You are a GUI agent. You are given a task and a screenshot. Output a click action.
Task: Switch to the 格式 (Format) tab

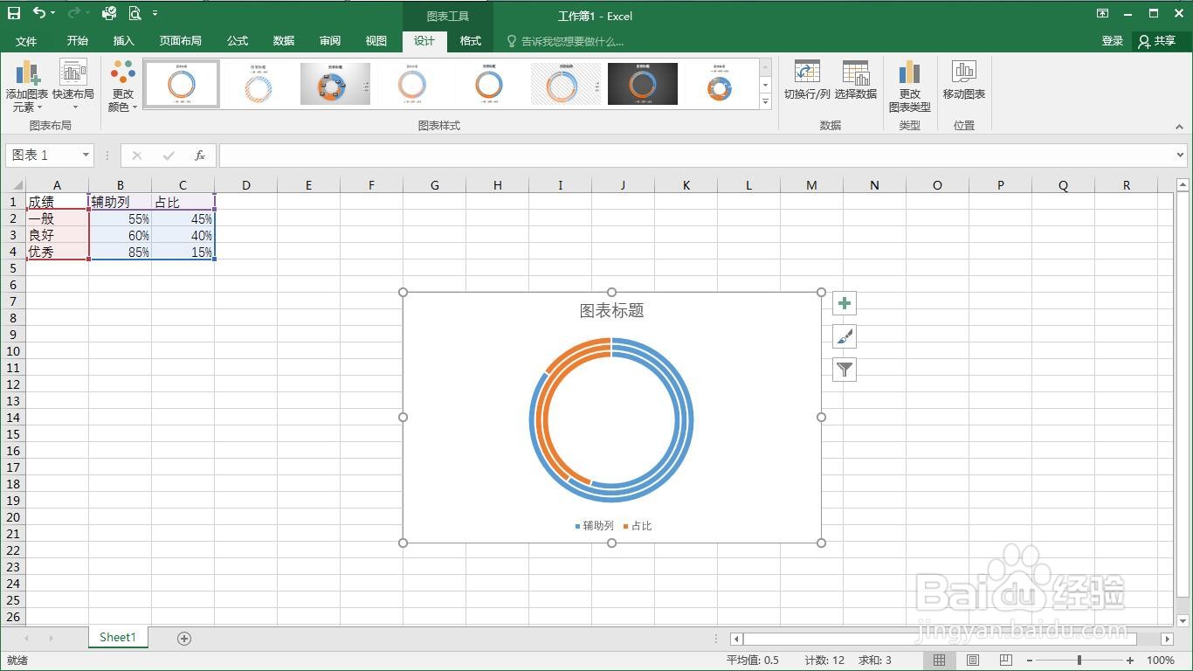[471, 41]
